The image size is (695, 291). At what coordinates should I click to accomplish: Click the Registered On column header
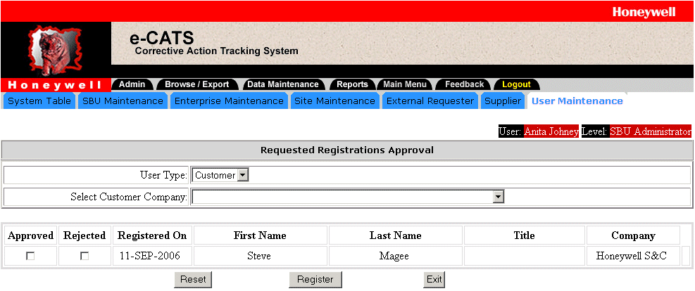152,235
